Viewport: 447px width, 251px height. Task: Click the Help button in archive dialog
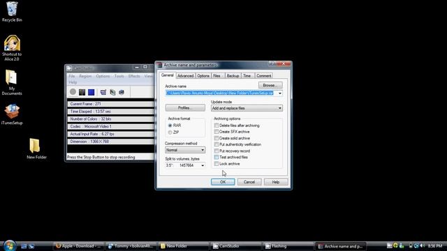pyautogui.click(x=276, y=182)
